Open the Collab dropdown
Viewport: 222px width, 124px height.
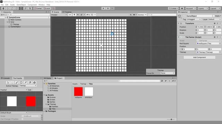point(173,8)
